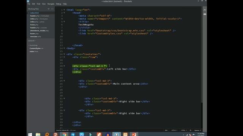Open the Find menu
The width and height of the screenshot is (243, 136).
click(x=38, y=4)
